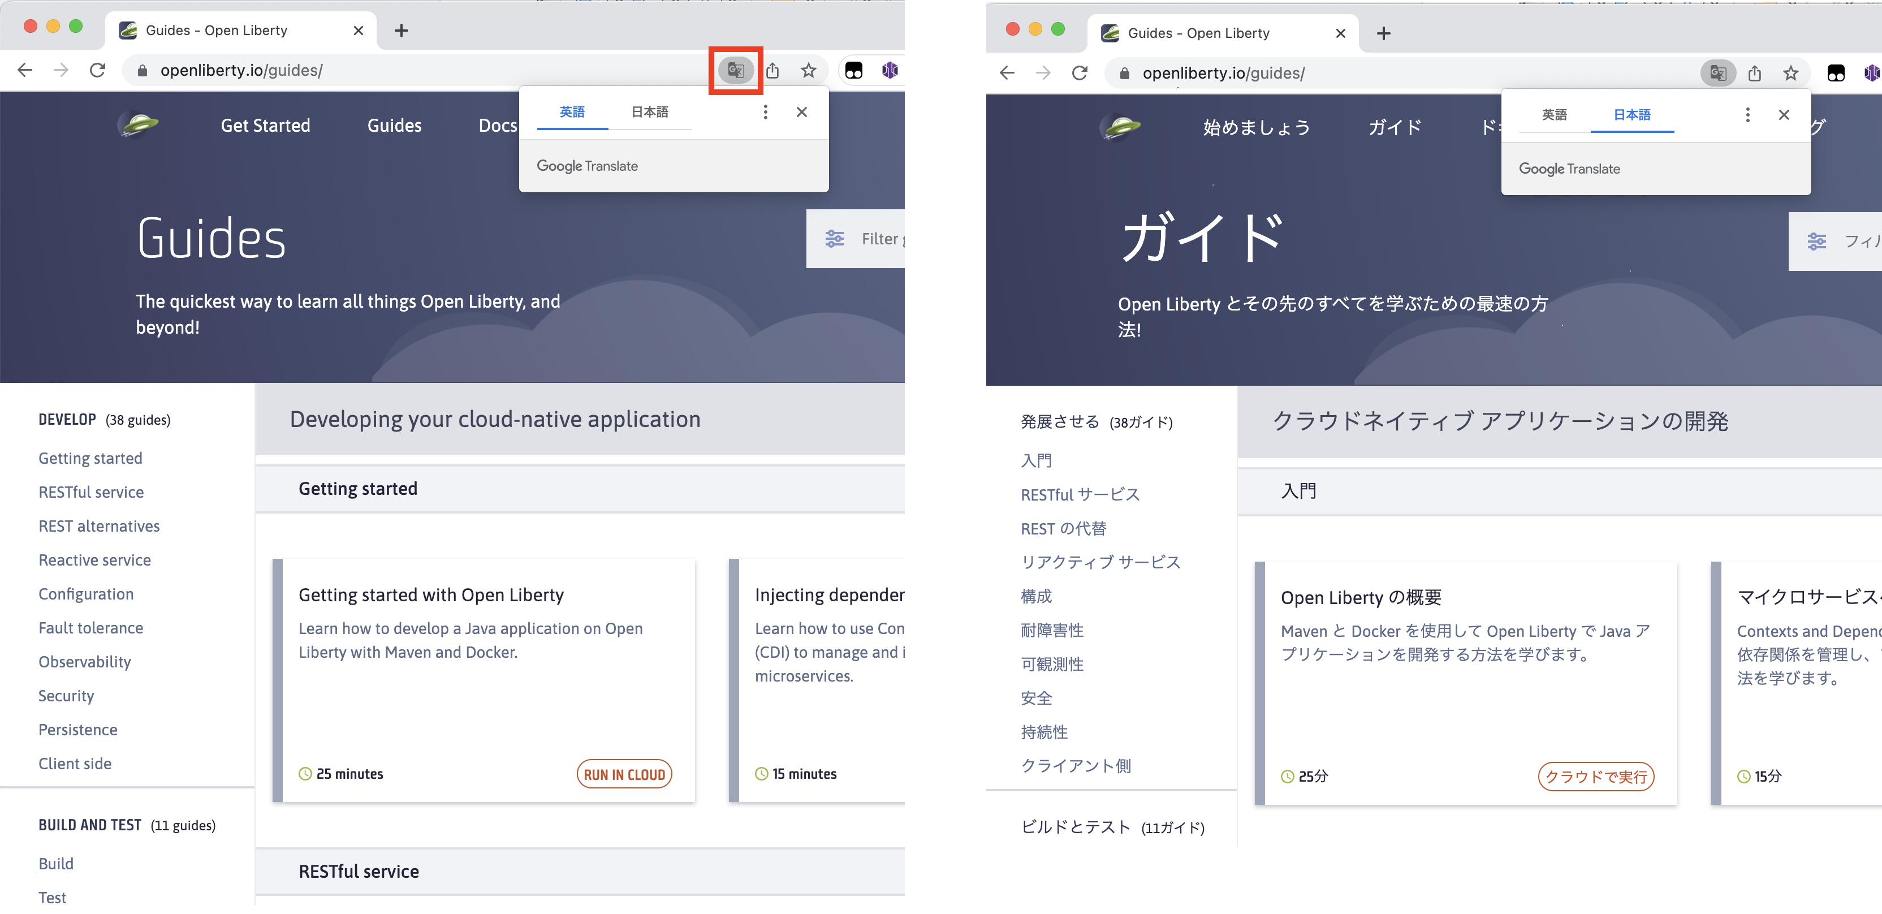Close the Guides tab in left browser
The width and height of the screenshot is (1882, 914).
coord(358,31)
